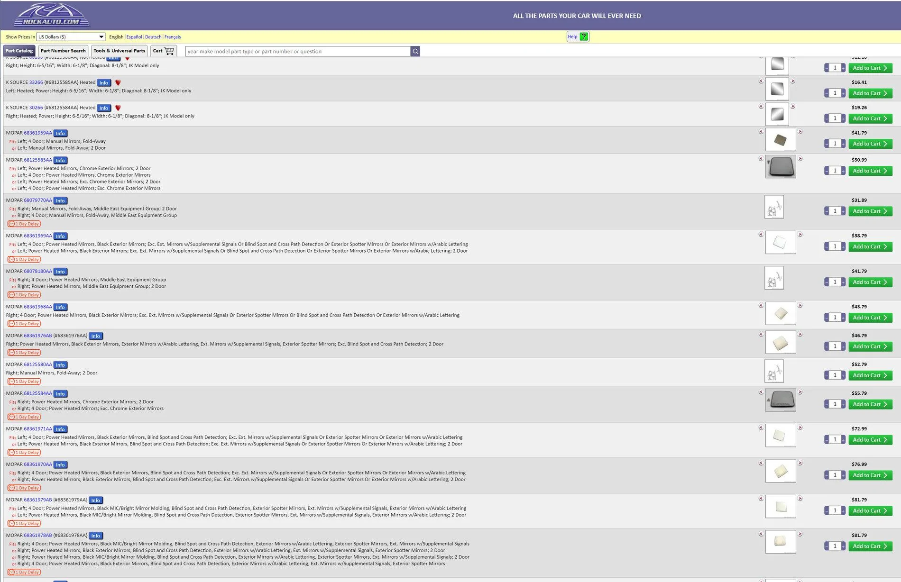This screenshot has width=901, height=582.
Task: Switch language to Français
Action: (x=173, y=37)
